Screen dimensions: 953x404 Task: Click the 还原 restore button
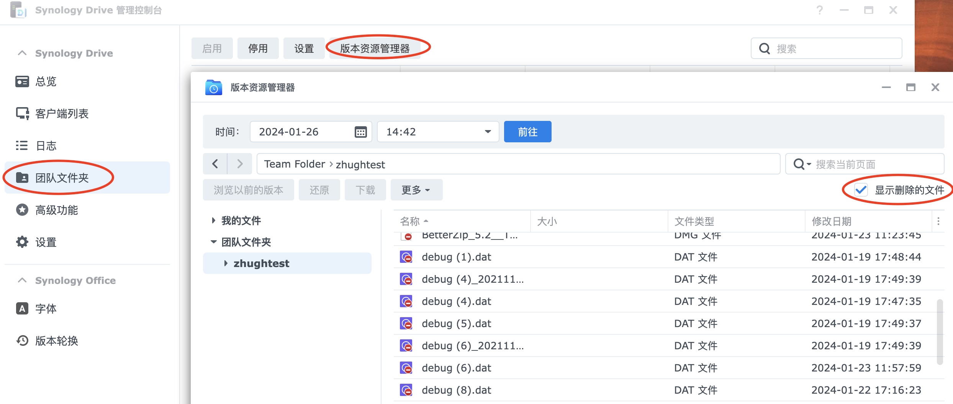pyautogui.click(x=319, y=190)
